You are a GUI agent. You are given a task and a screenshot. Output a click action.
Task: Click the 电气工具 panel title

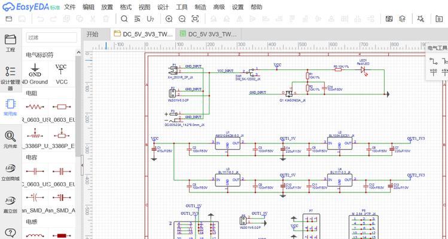click(437, 48)
